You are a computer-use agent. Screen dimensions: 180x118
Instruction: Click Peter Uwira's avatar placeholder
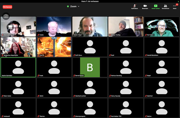(x=18, y=88)
